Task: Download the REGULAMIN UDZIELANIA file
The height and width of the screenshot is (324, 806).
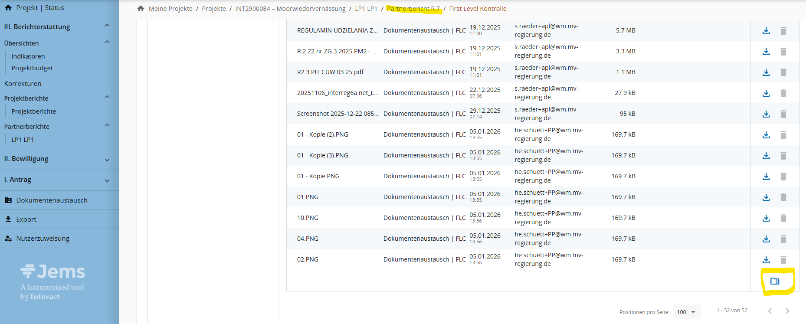Action: point(766,31)
